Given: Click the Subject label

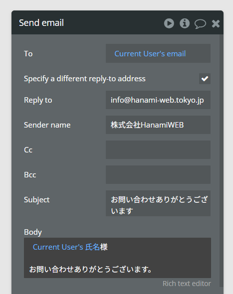Looking at the screenshot, I should click(36, 200).
